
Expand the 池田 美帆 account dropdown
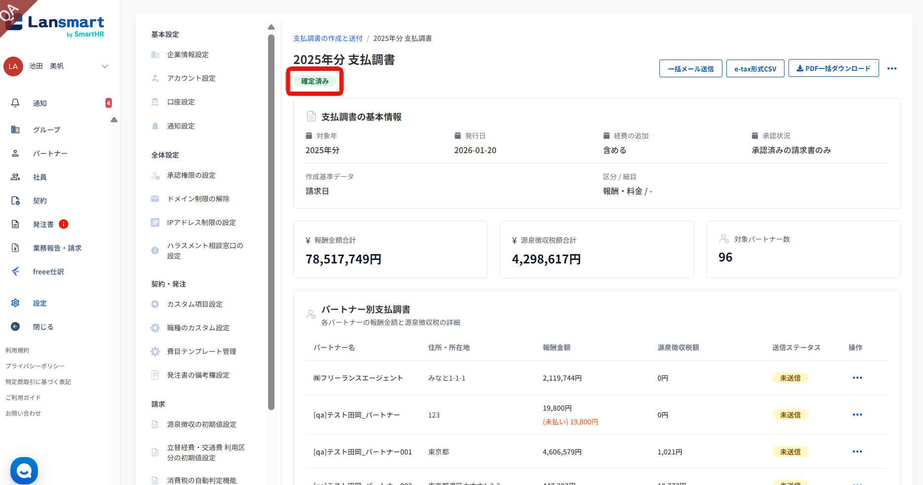(x=104, y=66)
